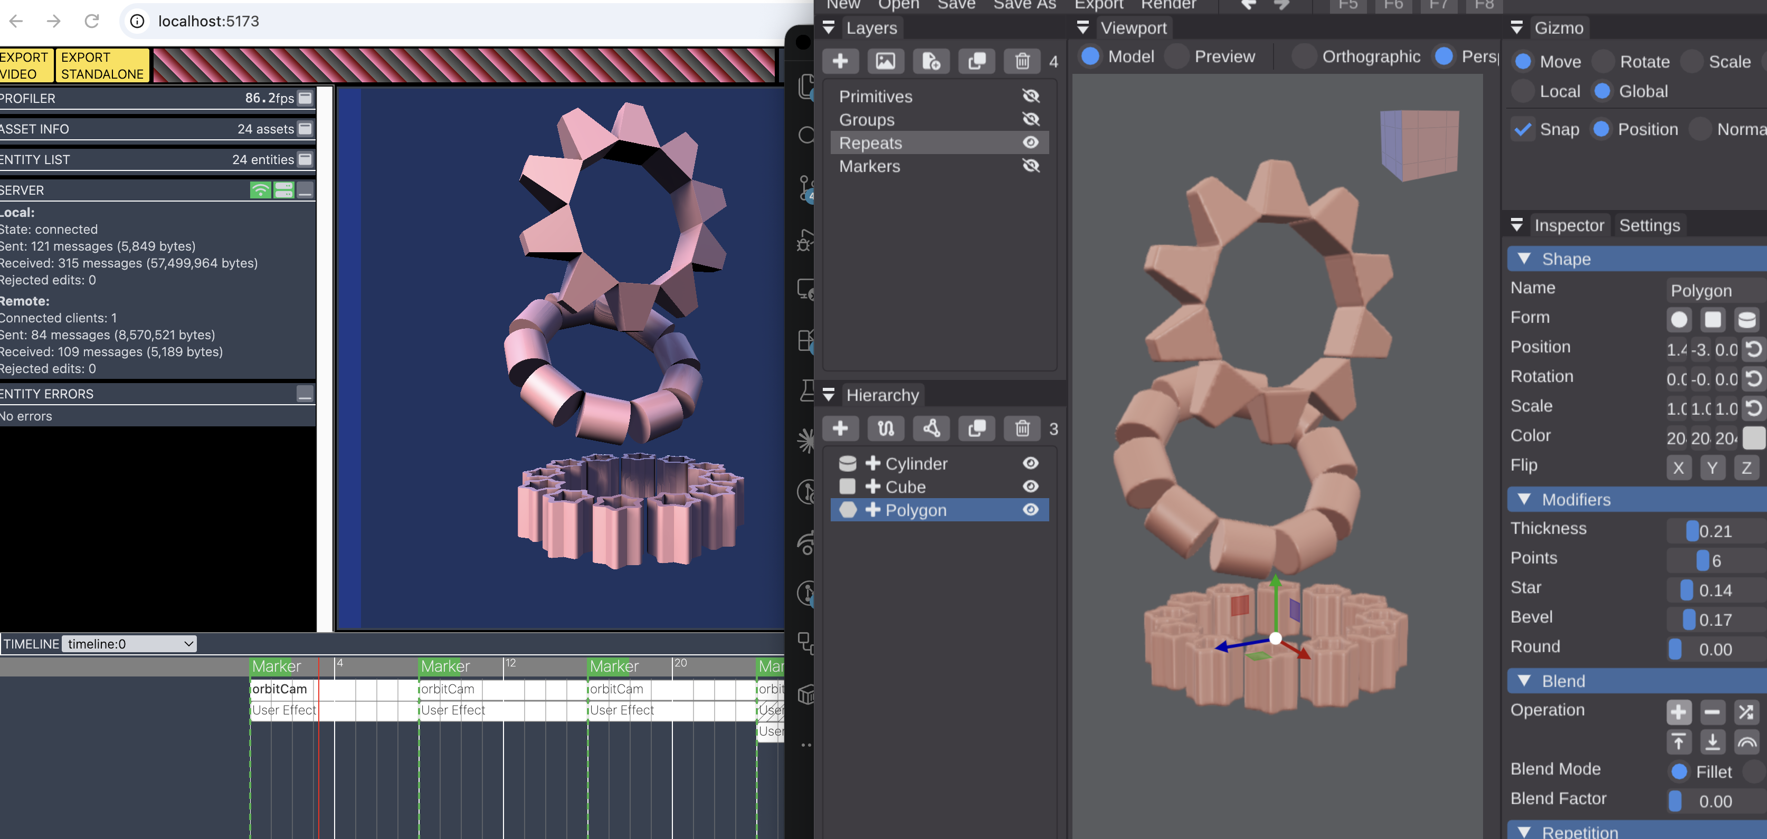Delete the selected layer with trash icon
This screenshot has height=839, width=1767.
[1022, 61]
